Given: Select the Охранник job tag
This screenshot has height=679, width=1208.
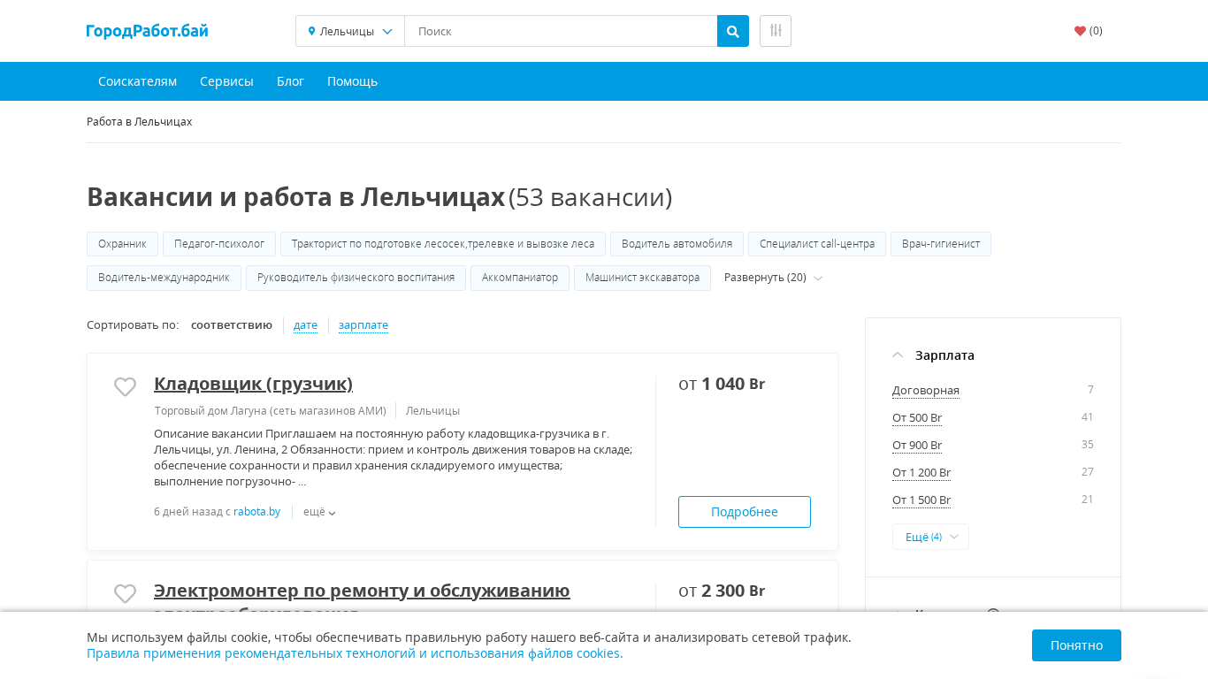Looking at the screenshot, I should (x=122, y=244).
